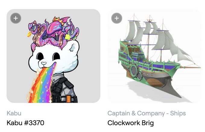Click the ship's bowsprit pole
The width and height of the screenshot is (205, 132).
(190, 67)
